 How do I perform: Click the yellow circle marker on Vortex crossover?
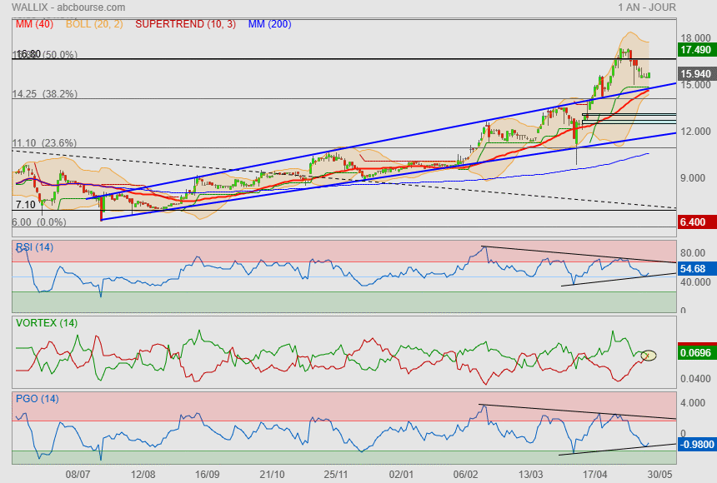pyautogui.click(x=649, y=355)
